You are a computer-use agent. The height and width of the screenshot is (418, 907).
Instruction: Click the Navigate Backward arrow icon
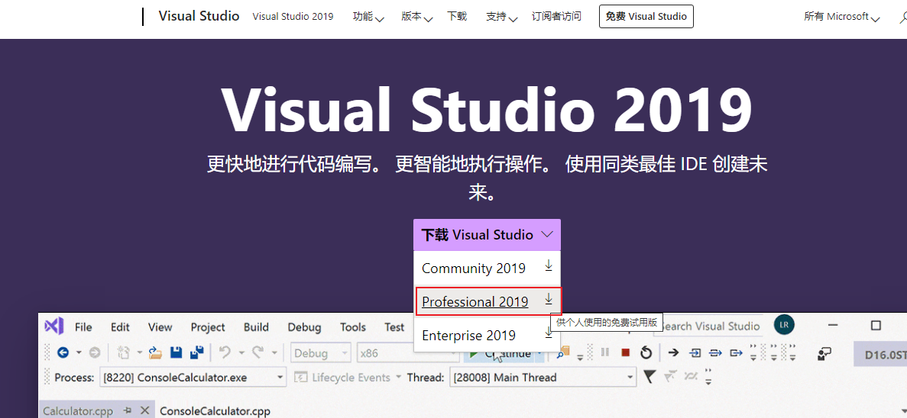63,352
